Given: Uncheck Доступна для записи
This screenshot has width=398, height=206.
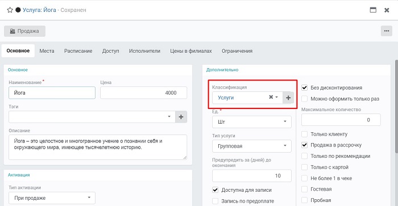Looking at the screenshot, I should [x=215, y=190].
